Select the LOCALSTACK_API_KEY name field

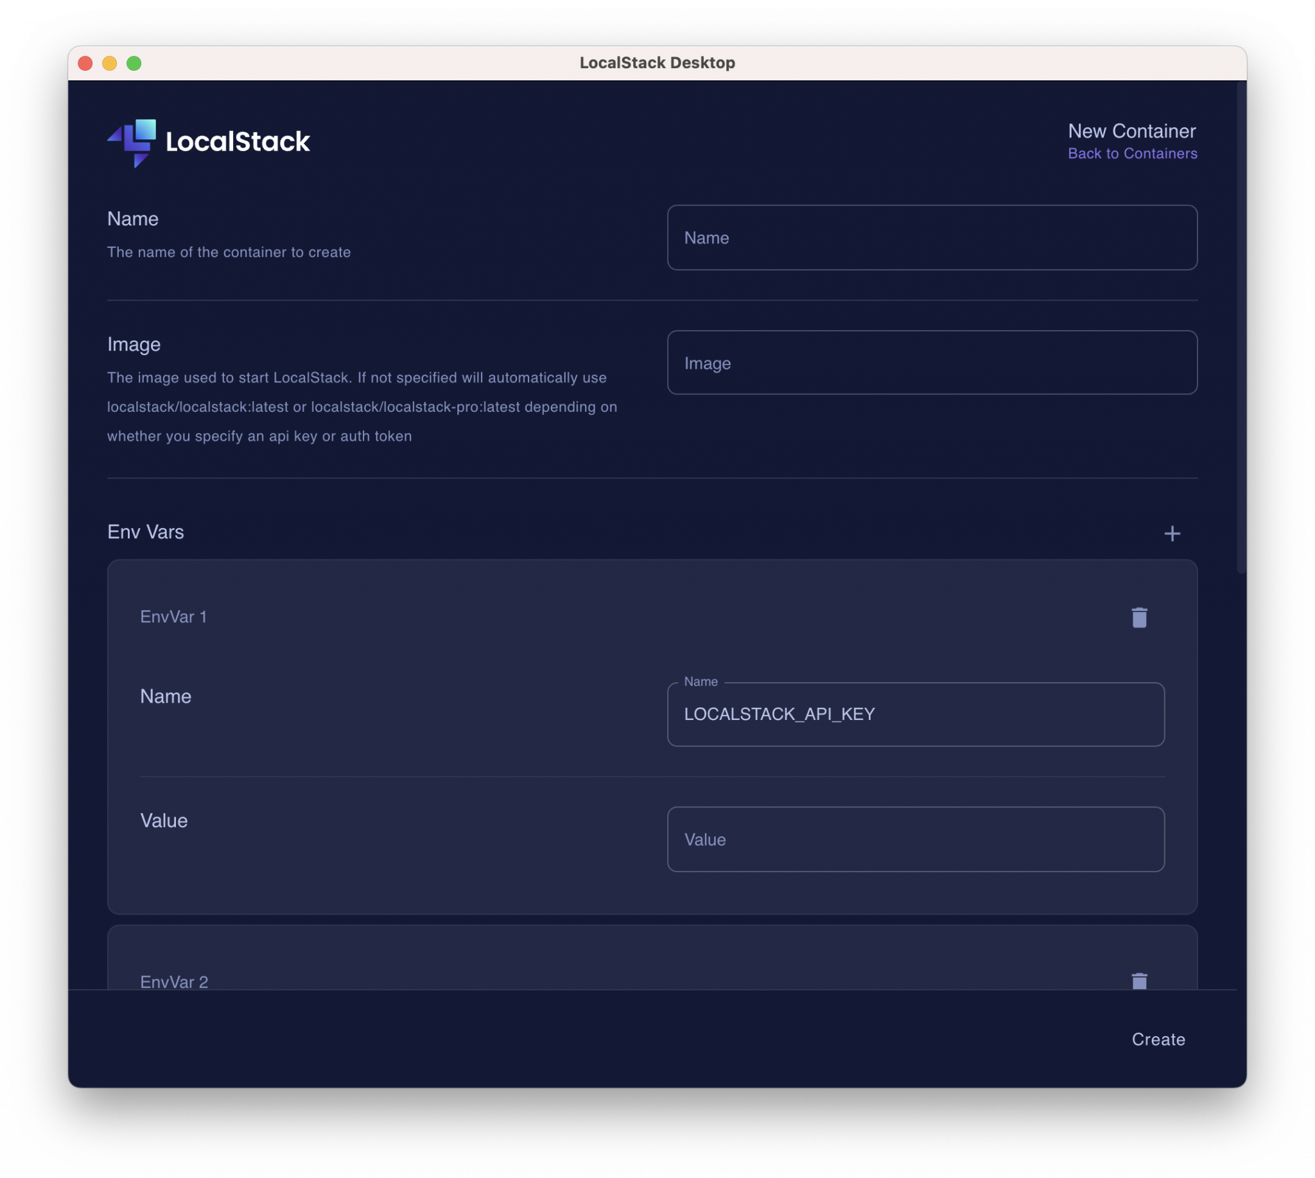[916, 714]
